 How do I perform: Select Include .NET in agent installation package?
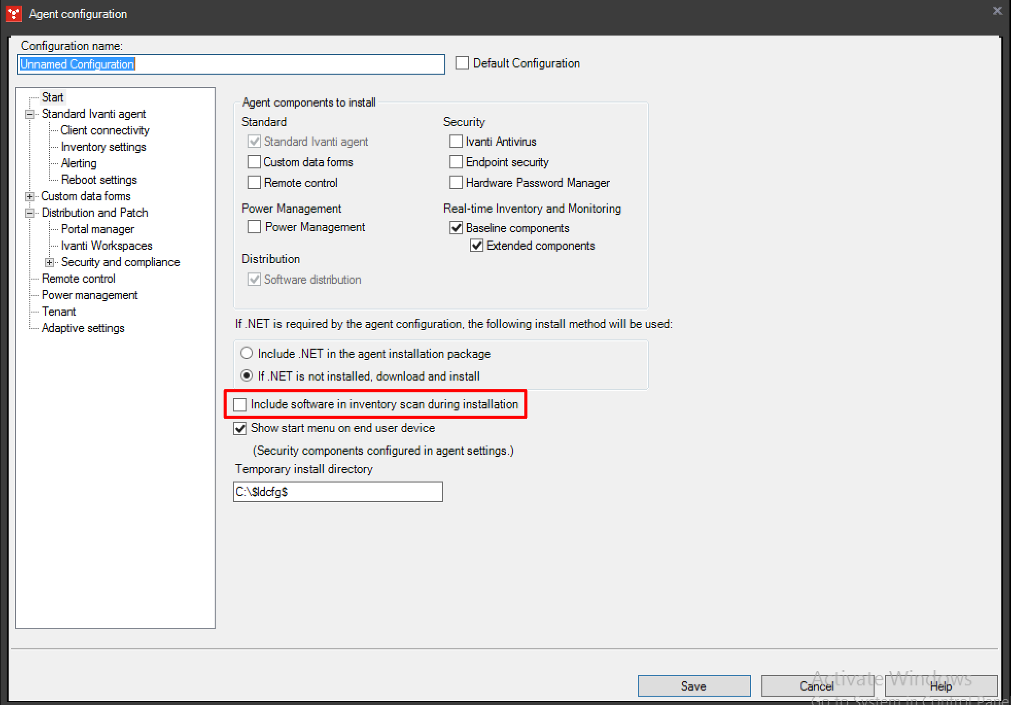(246, 353)
